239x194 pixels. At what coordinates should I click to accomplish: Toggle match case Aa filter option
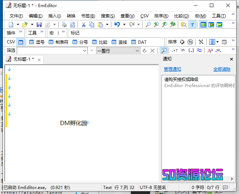[x=210, y=50]
